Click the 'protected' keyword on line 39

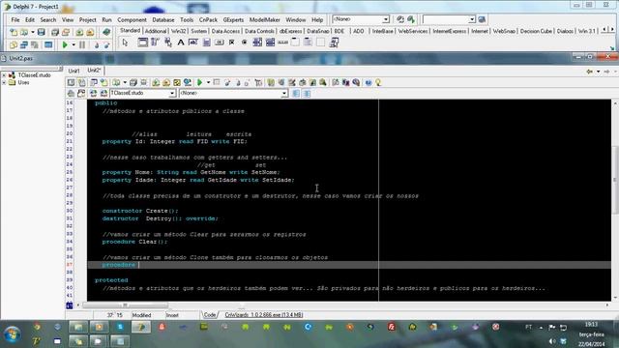pyautogui.click(x=111, y=280)
